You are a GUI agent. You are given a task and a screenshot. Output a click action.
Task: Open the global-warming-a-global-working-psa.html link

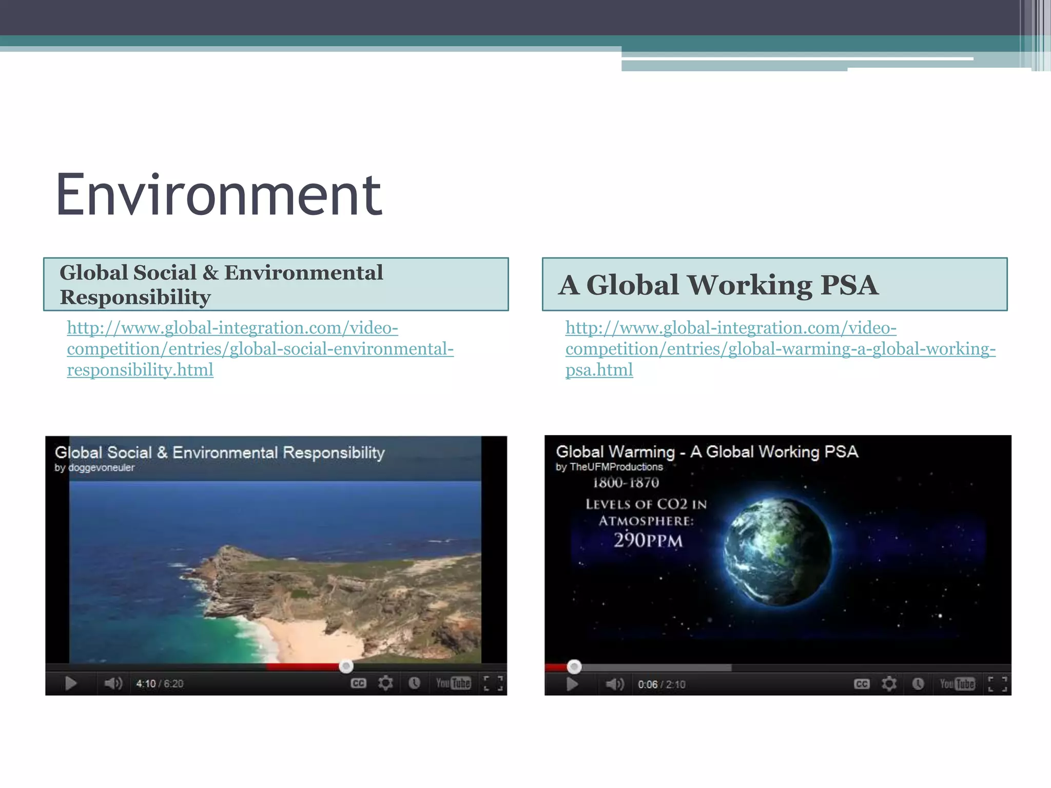click(781, 349)
